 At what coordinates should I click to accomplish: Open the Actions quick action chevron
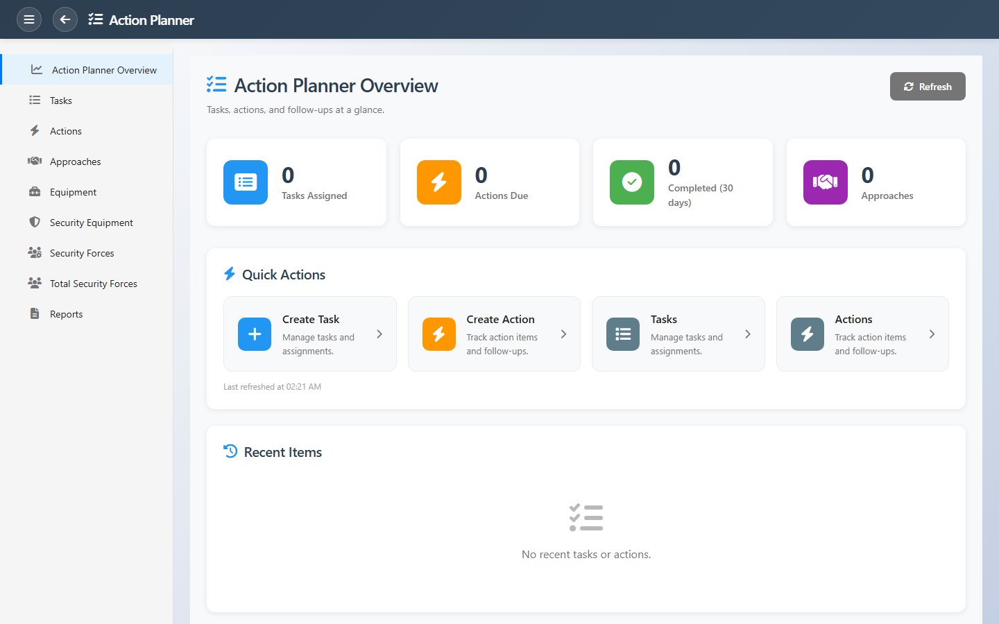932,334
